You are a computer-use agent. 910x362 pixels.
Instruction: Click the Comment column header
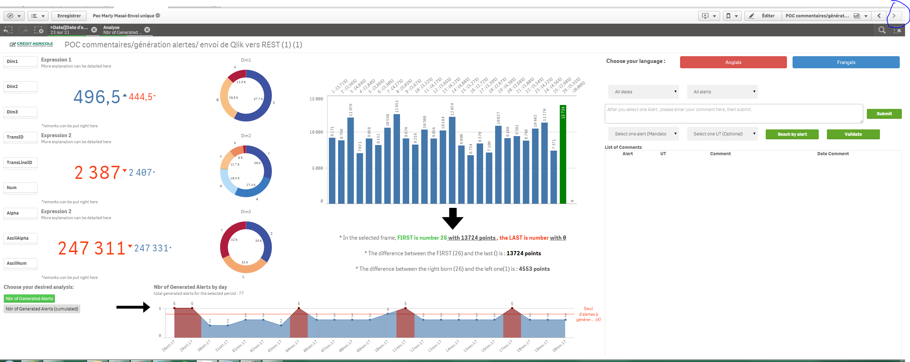[720, 154]
